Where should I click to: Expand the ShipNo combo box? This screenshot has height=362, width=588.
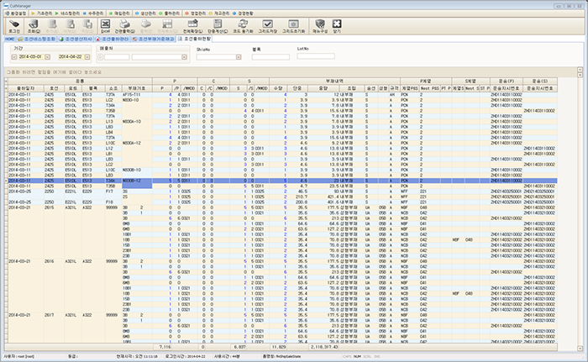pyautogui.click(x=239, y=57)
